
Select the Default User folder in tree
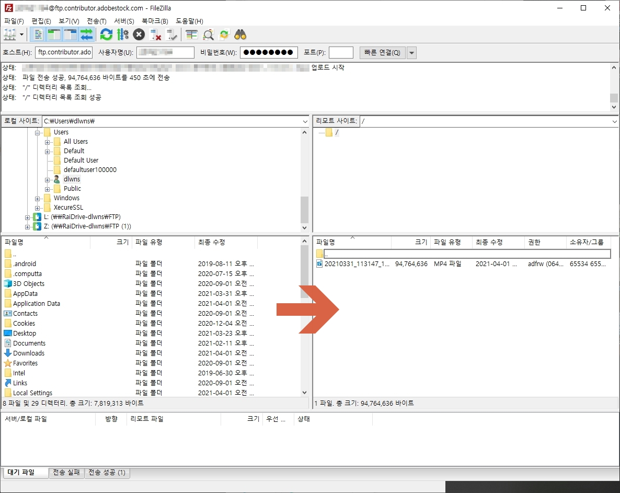click(81, 160)
